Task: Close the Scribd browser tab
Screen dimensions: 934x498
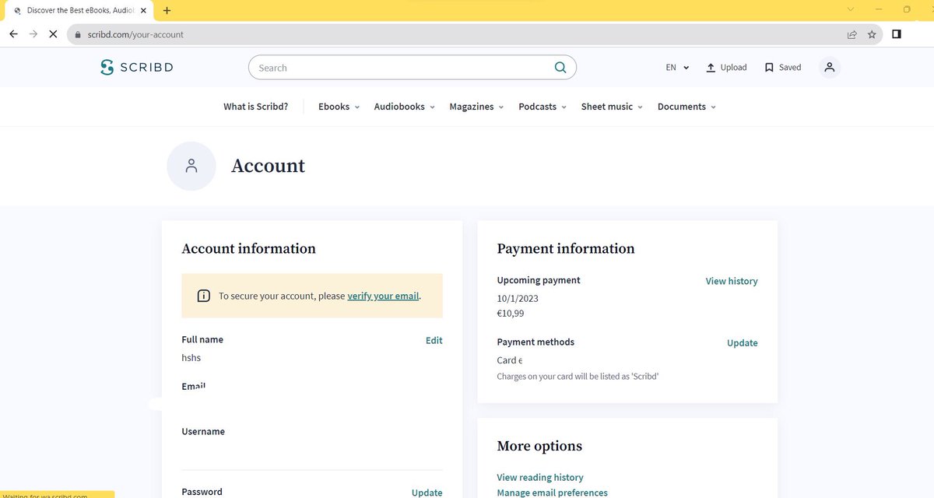Action: click(143, 10)
